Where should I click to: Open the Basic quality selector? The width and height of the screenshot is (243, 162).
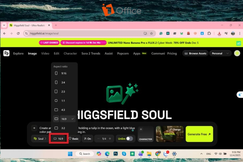pos(74,139)
